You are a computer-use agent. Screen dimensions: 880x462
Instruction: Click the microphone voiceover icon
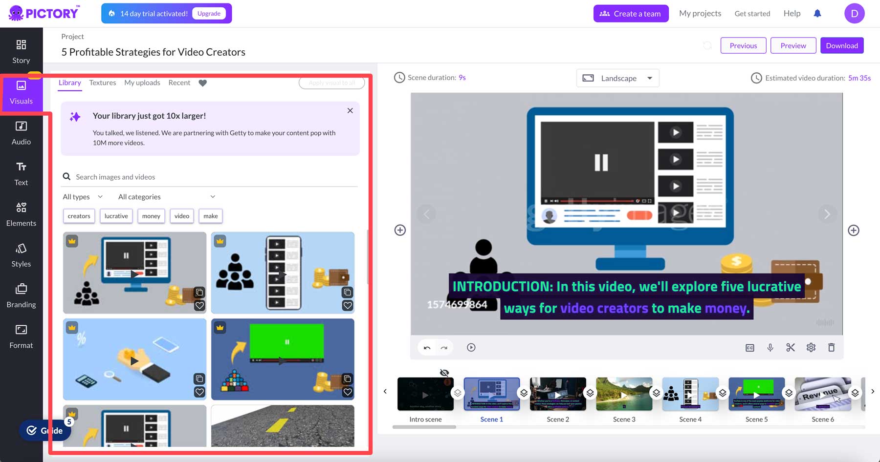click(770, 347)
